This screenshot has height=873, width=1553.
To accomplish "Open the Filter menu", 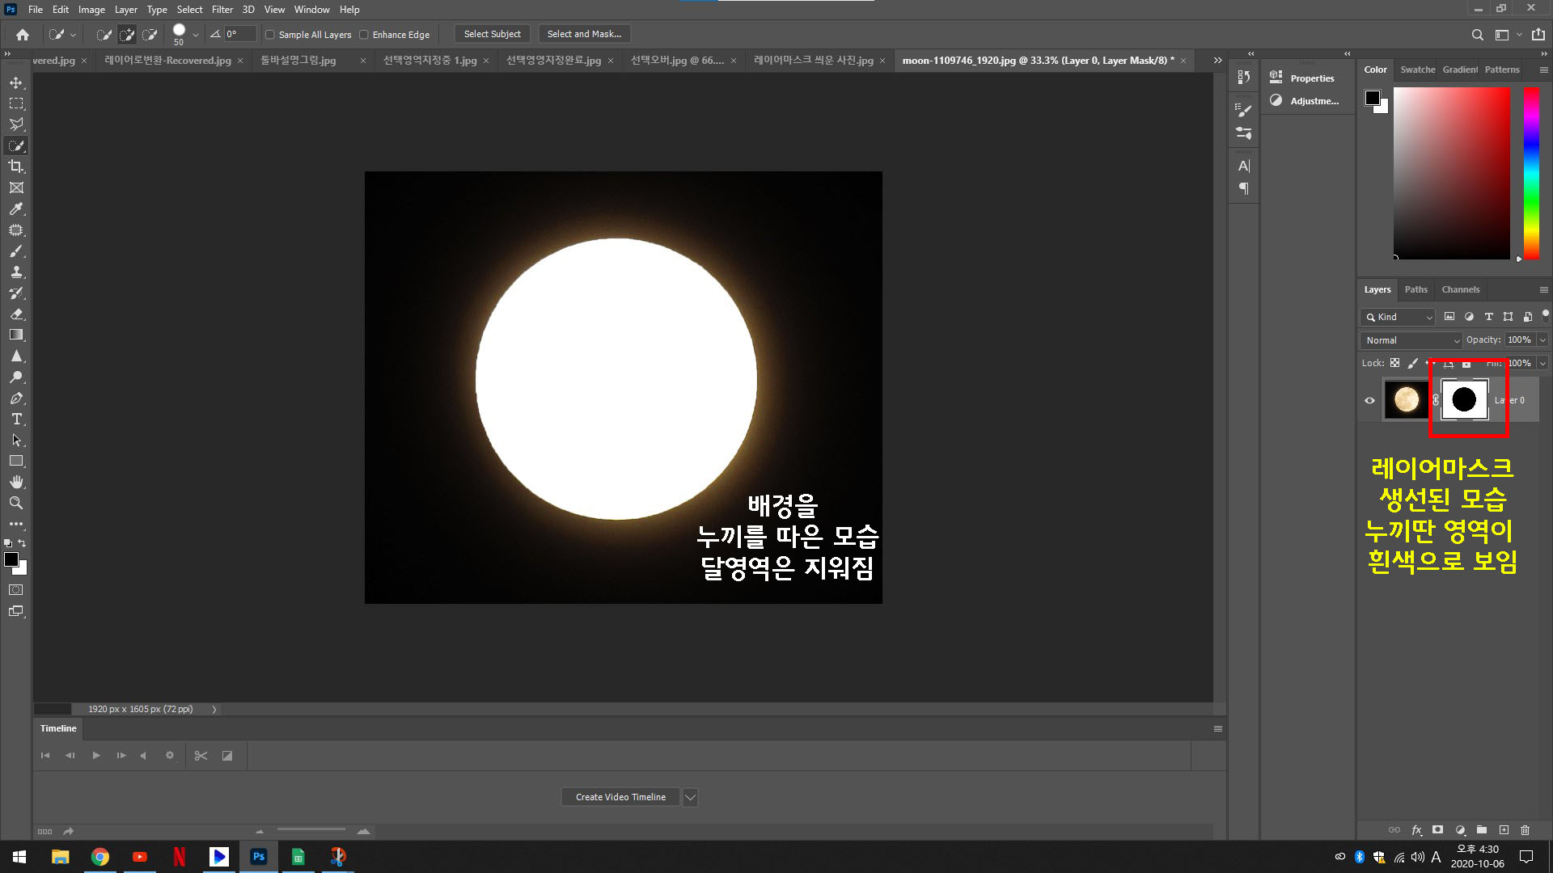I will [x=222, y=10].
